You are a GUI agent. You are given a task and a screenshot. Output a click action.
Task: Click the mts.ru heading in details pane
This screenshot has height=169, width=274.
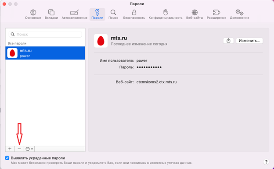(x=119, y=38)
